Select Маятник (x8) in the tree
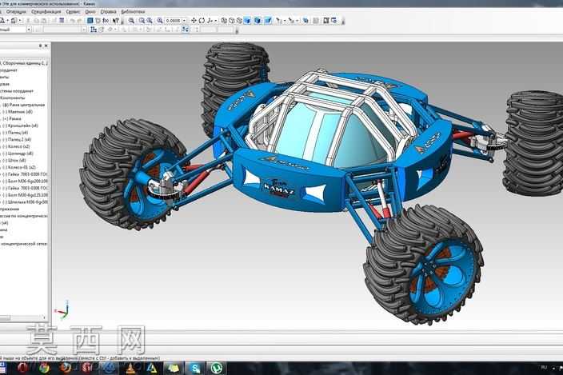Viewport: 563px width, 375px height. 18,112
